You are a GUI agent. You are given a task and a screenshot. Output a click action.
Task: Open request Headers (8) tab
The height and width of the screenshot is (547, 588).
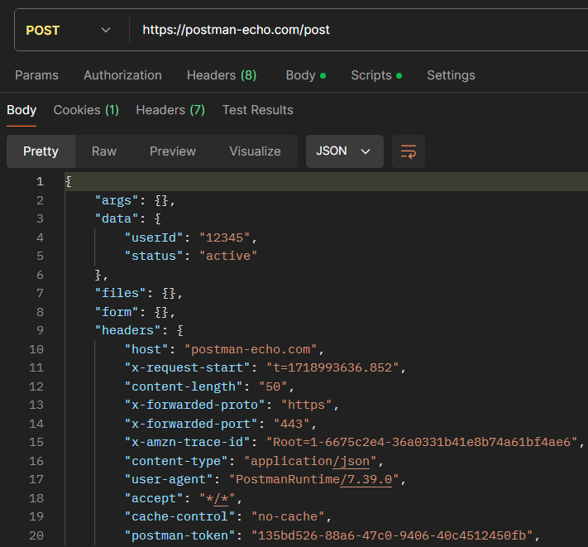221,75
